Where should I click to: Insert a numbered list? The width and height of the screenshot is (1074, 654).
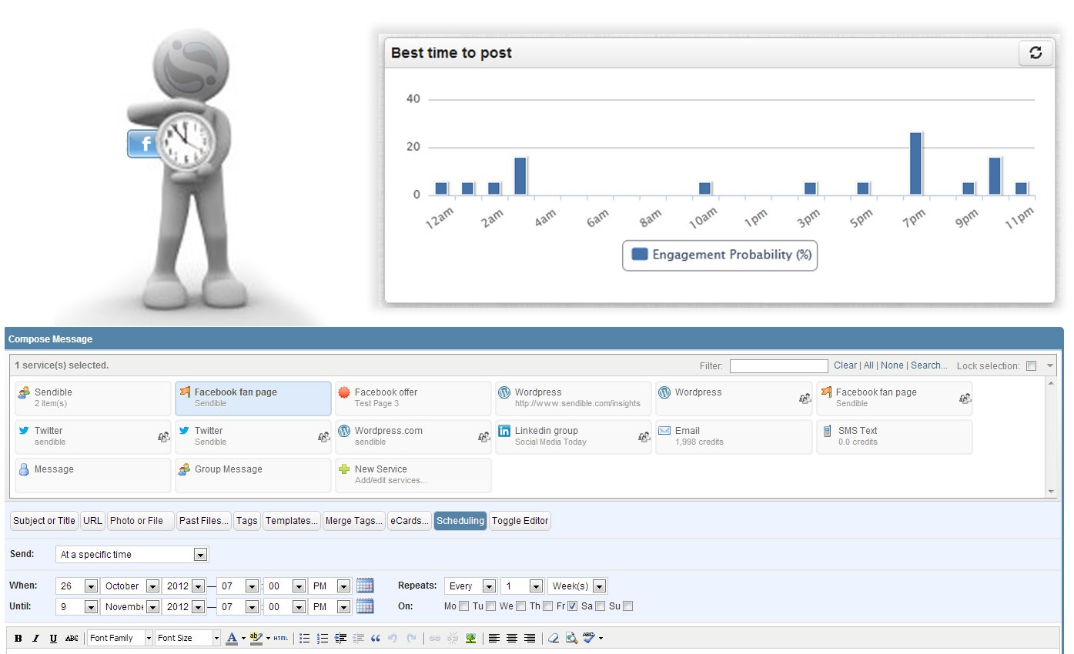tap(323, 638)
